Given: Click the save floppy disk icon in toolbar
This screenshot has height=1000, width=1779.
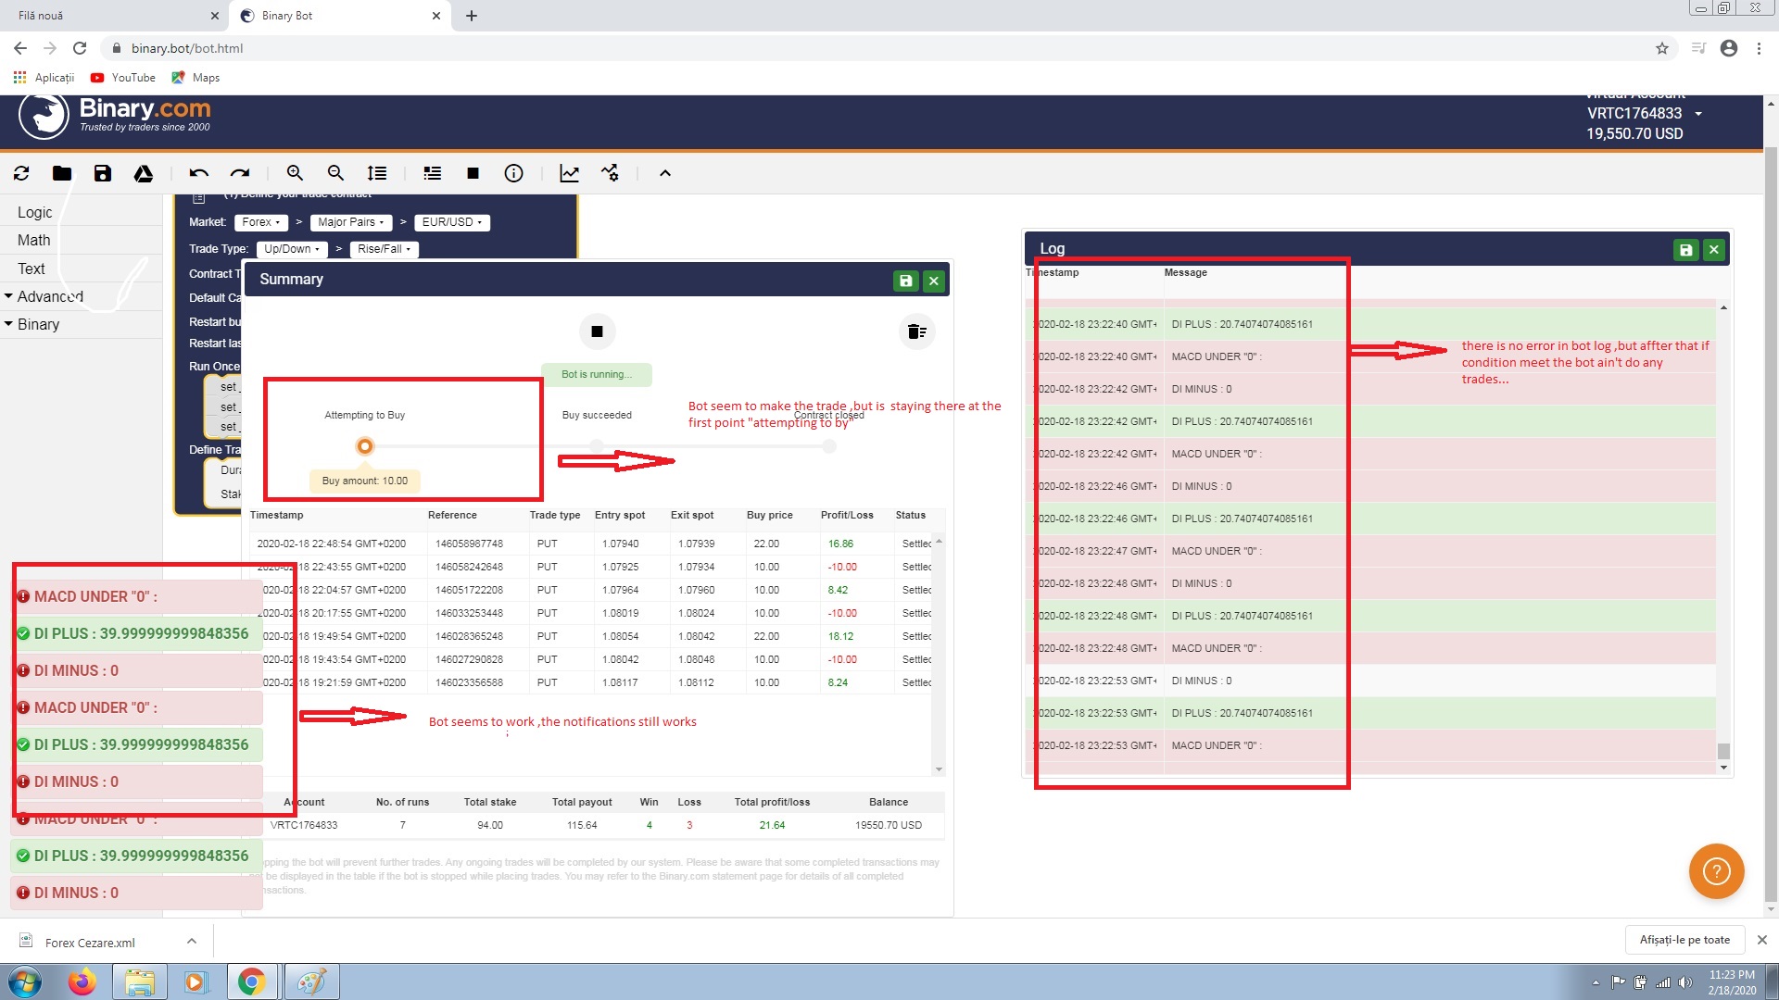Looking at the screenshot, I should [103, 173].
